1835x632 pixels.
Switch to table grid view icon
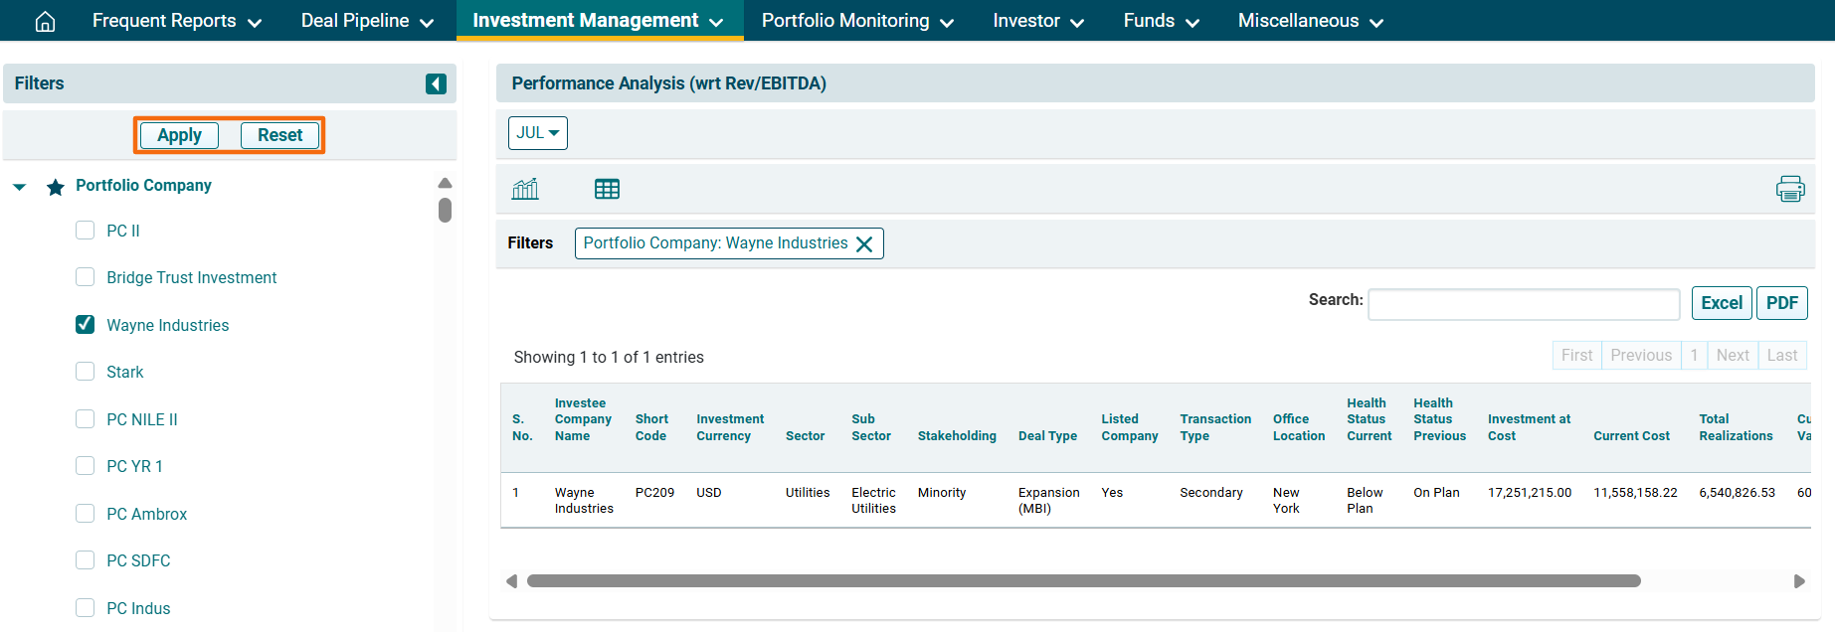click(607, 189)
